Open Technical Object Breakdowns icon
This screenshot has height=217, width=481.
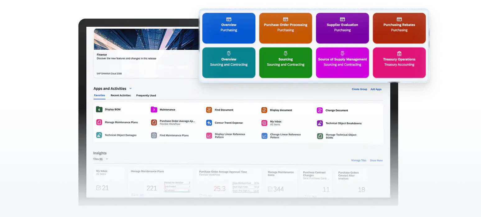(x=320, y=123)
